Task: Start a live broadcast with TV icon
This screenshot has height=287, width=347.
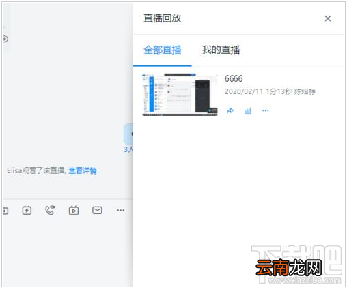Action: (x=74, y=210)
